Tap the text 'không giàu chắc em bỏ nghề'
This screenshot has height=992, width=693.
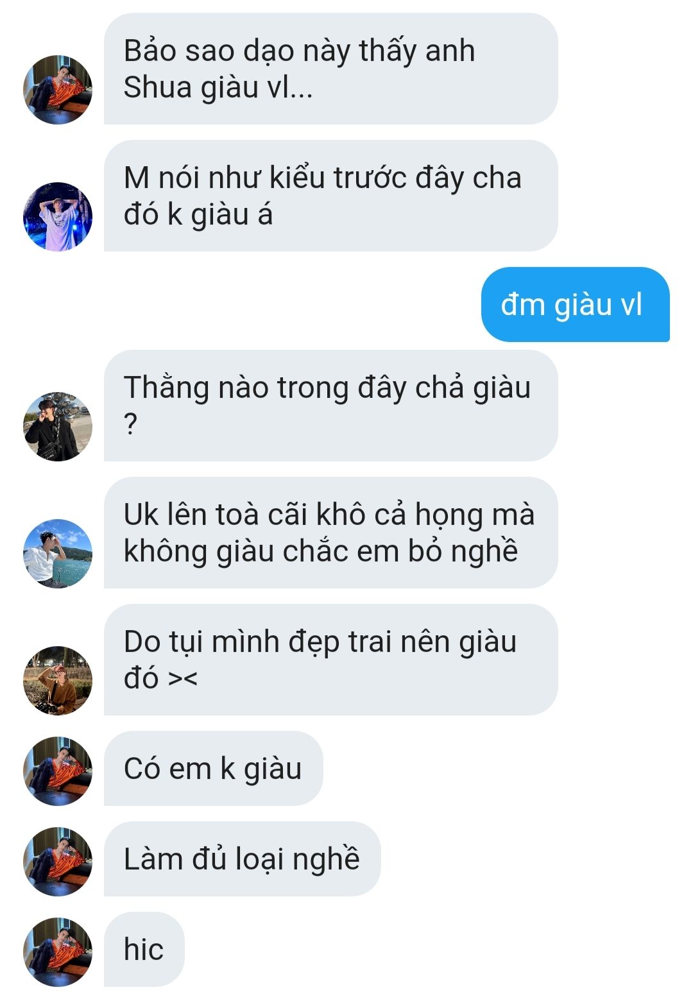click(x=321, y=551)
